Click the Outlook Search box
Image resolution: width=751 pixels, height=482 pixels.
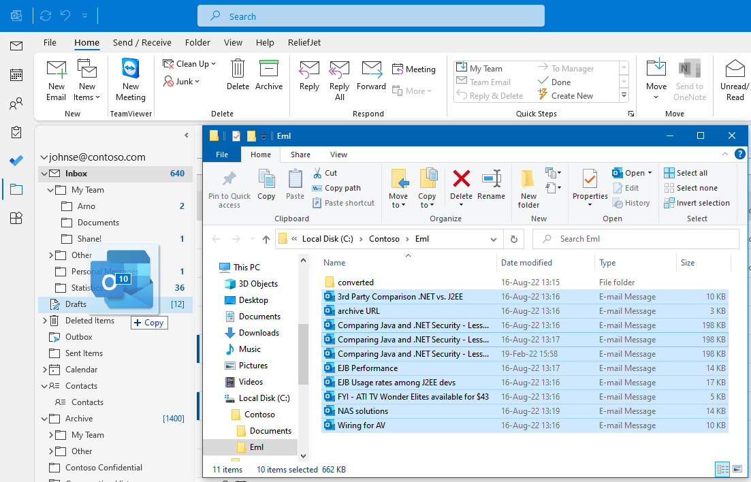pos(370,16)
